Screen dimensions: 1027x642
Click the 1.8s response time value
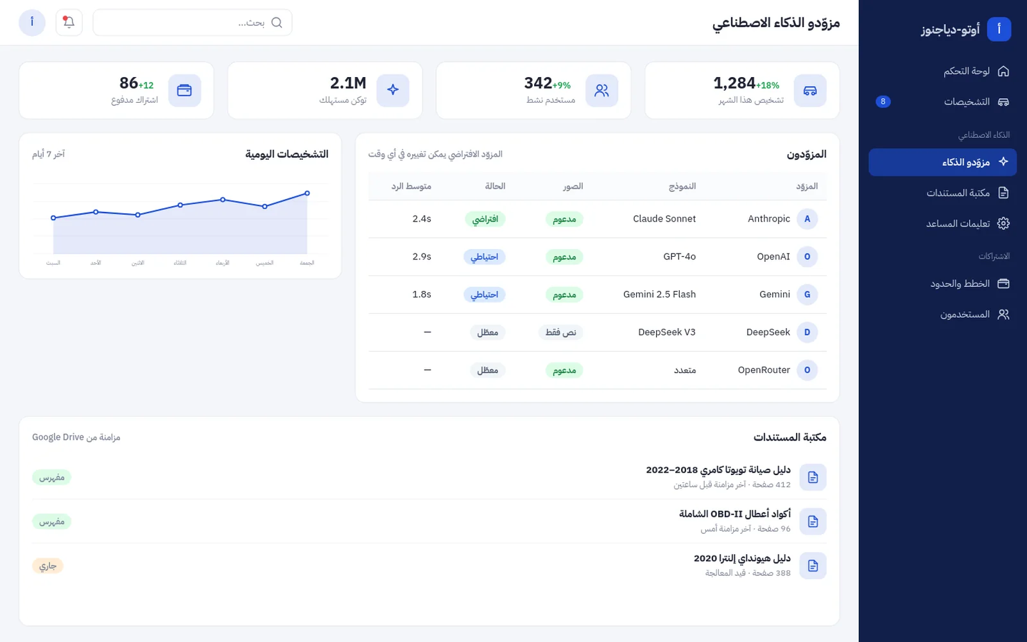point(422,295)
